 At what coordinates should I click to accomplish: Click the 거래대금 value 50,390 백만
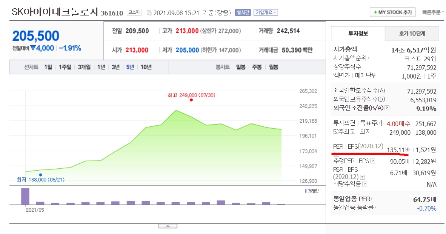tap(297, 50)
